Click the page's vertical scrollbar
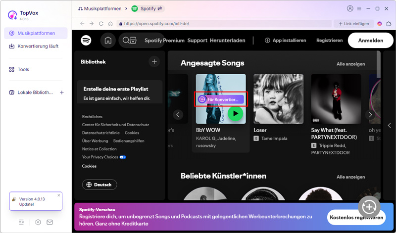The height and width of the screenshot is (233, 396). point(378,64)
